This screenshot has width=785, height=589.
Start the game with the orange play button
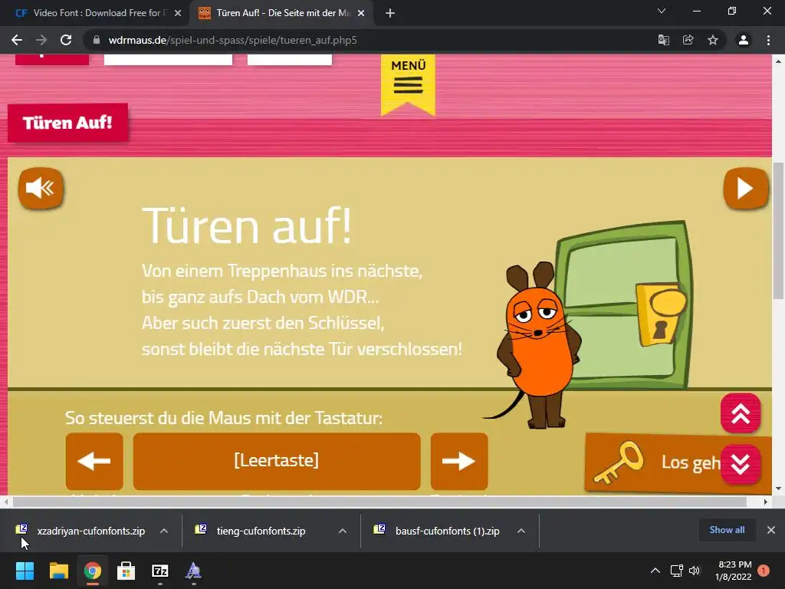coord(745,189)
